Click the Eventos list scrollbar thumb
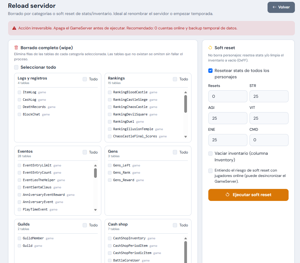Screen dimensions: 300x263 pos(95,173)
